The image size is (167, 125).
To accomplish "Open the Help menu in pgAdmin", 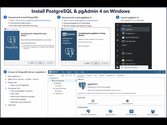I will click(x=83, y=72).
